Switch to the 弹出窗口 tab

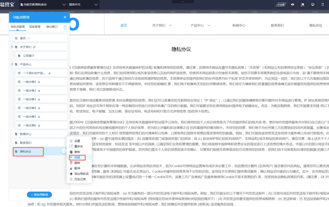pyautogui.click(x=52, y=27)
